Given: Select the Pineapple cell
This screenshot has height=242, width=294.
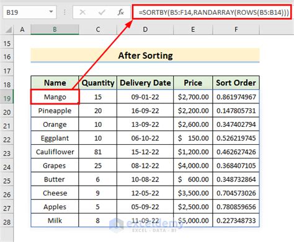Looking at the screenshot, I should click(x=55, y=111).
